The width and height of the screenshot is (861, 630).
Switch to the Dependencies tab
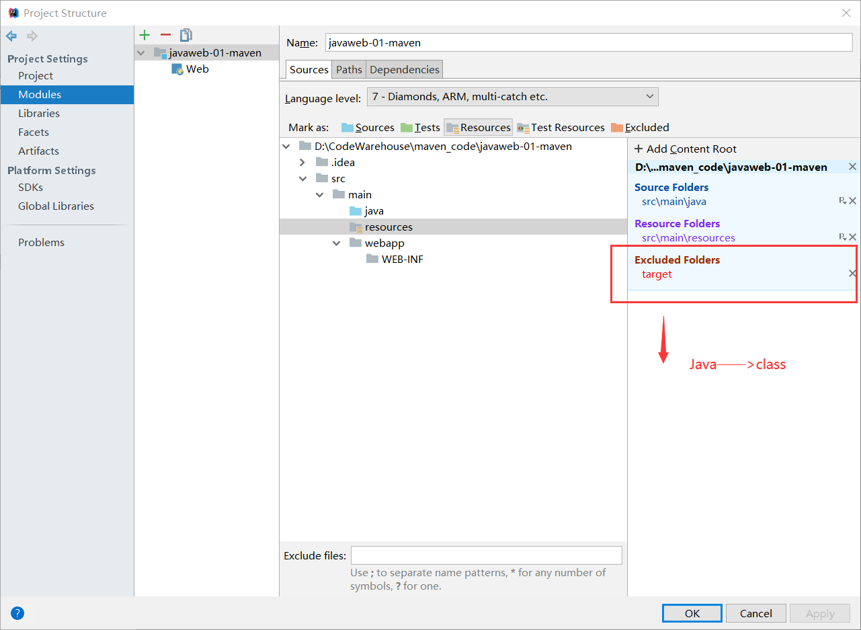405,70
